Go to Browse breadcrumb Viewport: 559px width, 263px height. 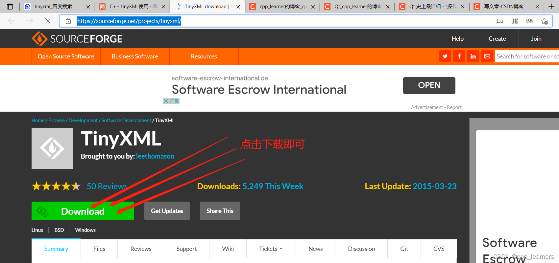click(57, 121)
